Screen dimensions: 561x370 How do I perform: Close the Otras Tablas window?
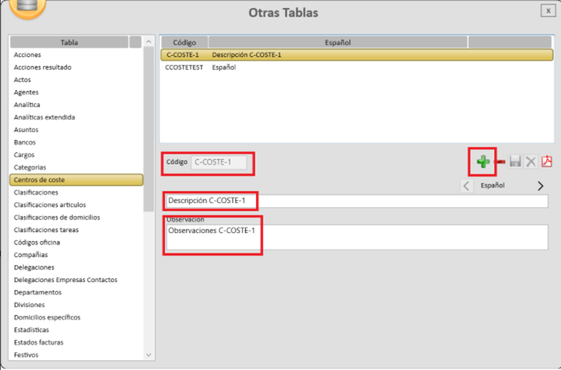click(x=546, y=11)
